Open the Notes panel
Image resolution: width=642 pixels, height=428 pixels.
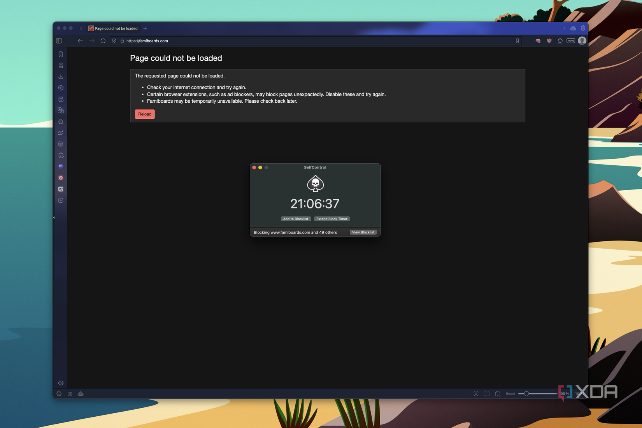click(x=61, y=99)
